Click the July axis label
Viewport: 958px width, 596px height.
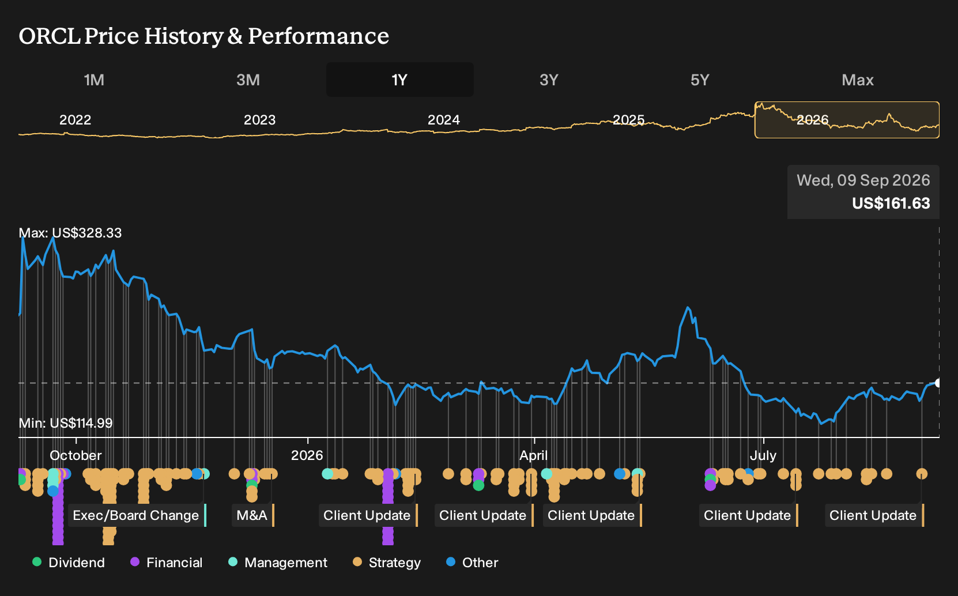click(x=763, y=455)
